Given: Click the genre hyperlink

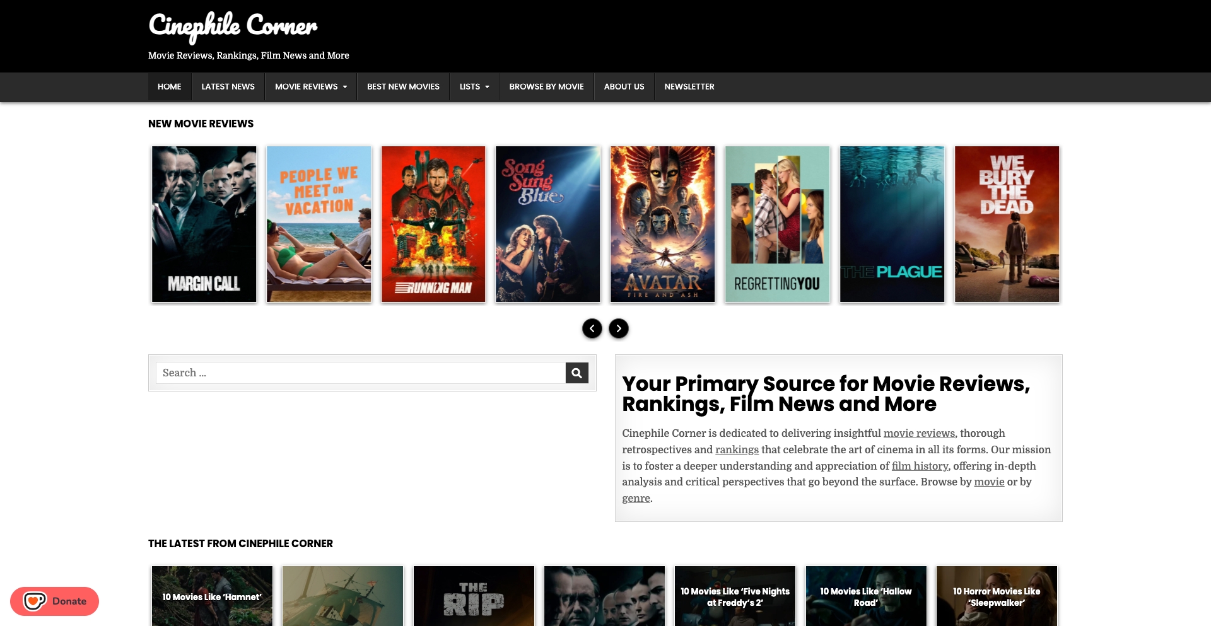Looking at the screenshot, I should click(636, 498).
